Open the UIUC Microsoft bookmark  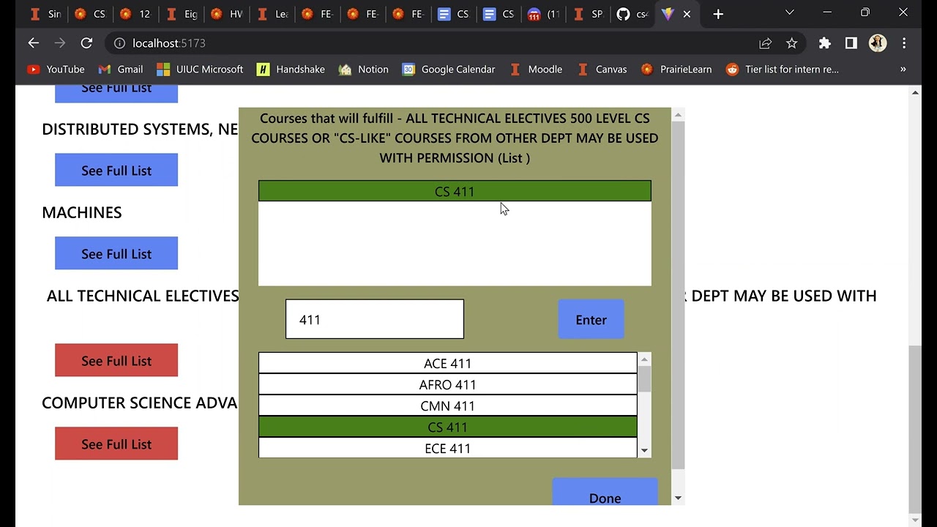199,69
